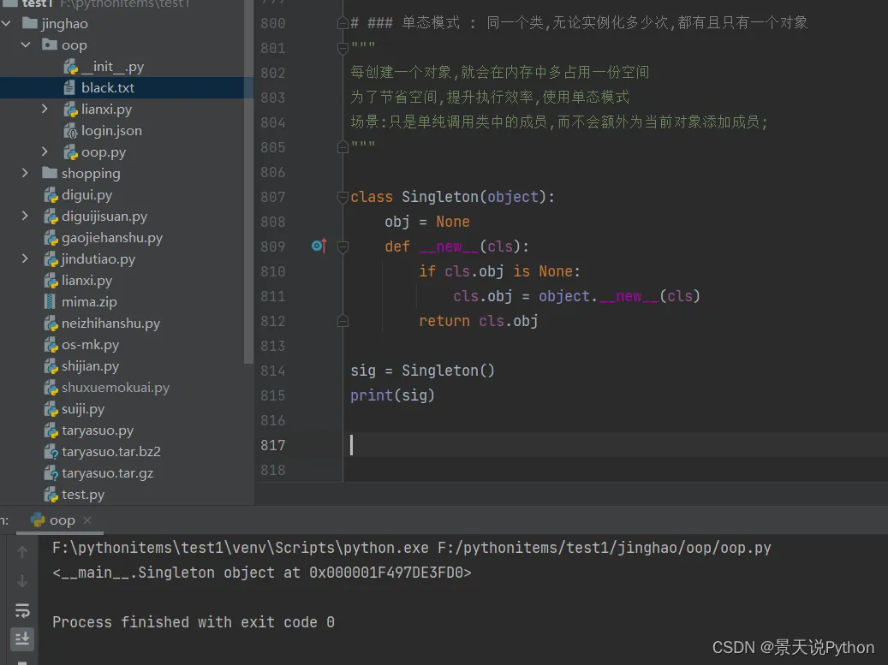Image resolution: width=888 pixels, height=665 pixels.
Task: Collapse the jinghao folder
Action: click(7, 24)
